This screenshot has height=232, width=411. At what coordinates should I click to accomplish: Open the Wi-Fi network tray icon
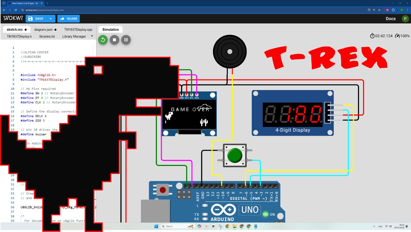386,226
